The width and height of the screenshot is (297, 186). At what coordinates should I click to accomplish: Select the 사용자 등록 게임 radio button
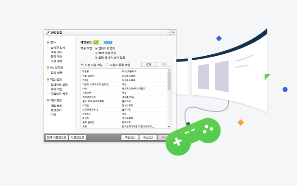coord(107,65)
